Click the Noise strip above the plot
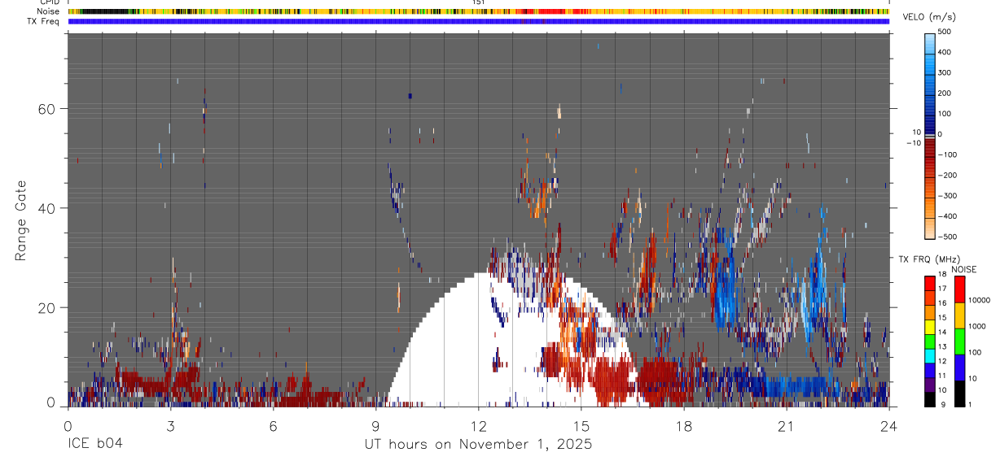1000x461 pixels. pyautogui.click(x=479, y=11)
